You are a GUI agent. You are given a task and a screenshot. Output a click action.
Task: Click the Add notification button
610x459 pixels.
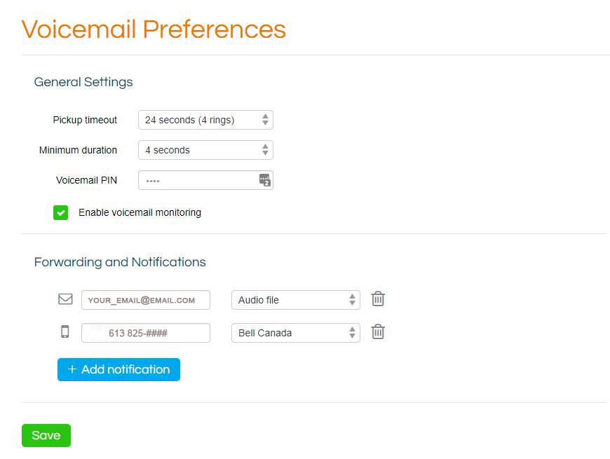point(118,369)
